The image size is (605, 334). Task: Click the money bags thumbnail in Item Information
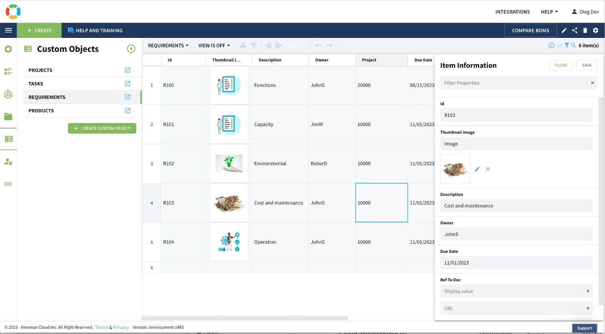click(455, 169)
